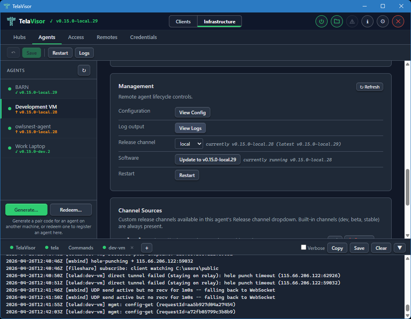The height and width of the screenshot is (319, 411).
Task: Open the Agents tab
Action: click(x=47, y=37)
